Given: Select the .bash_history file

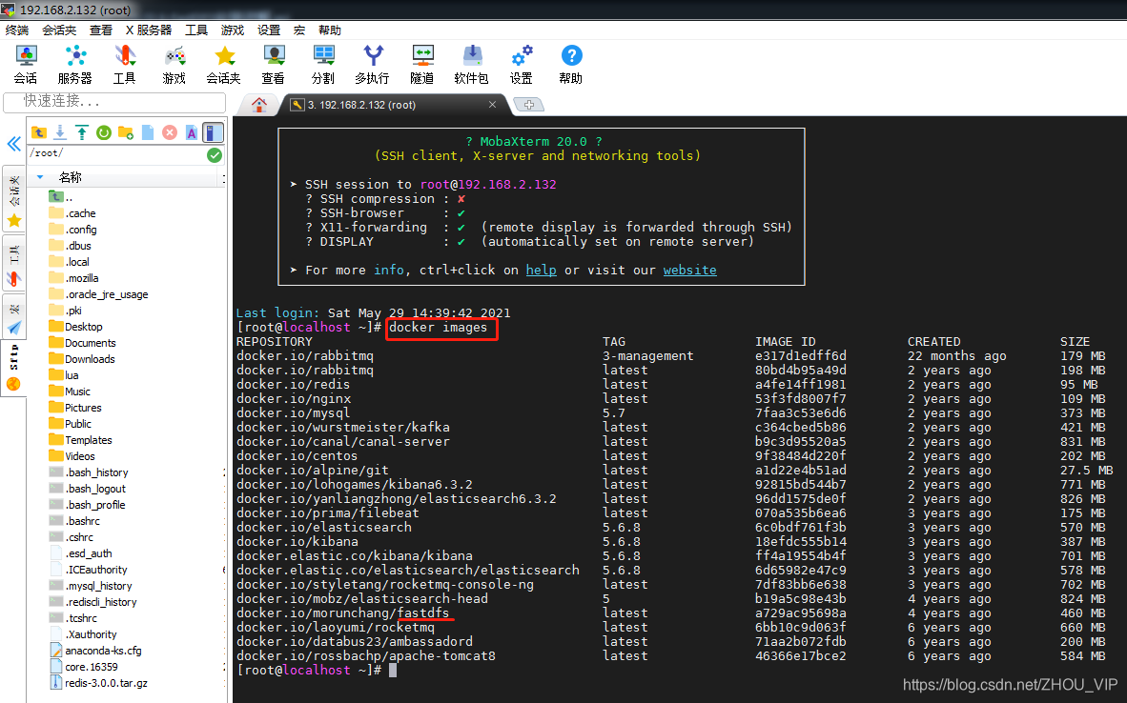Looking at the screenshot, I should point(89,472).
